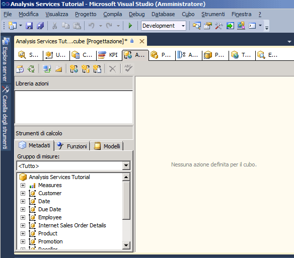Expand the Employee dimension node

[x=23, y=218]
